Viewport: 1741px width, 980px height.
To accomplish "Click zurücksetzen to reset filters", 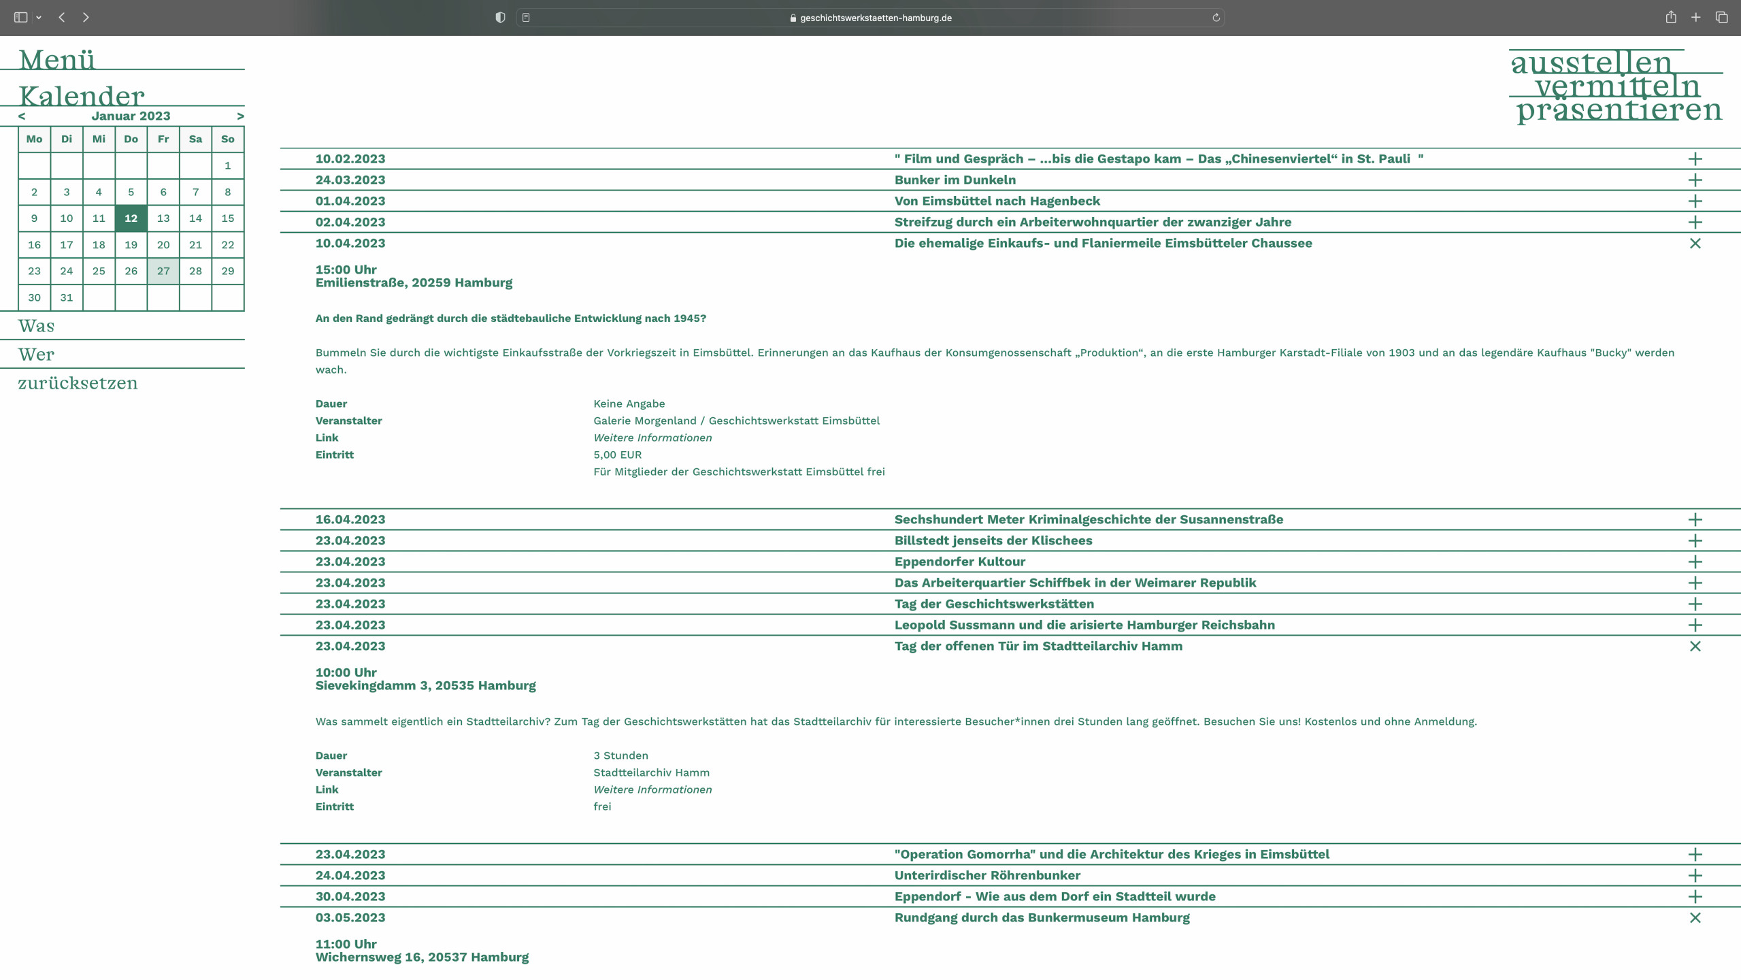I will [78, 383].
